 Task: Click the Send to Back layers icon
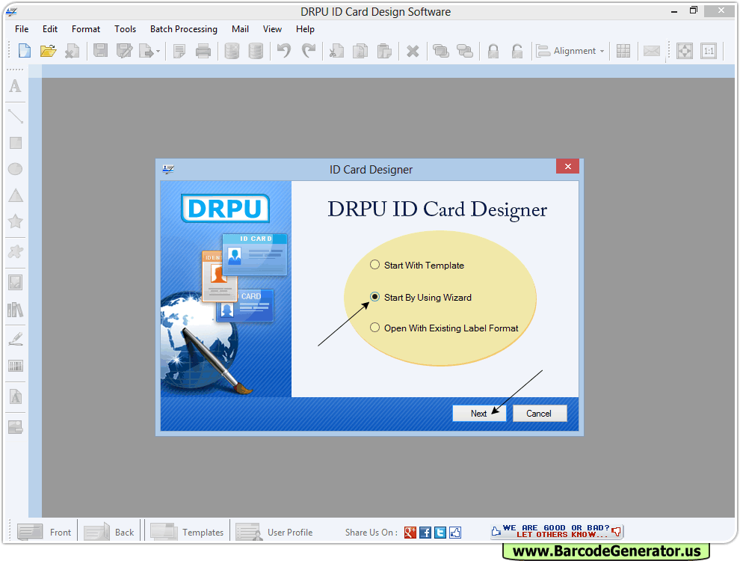tap(465, 51)
